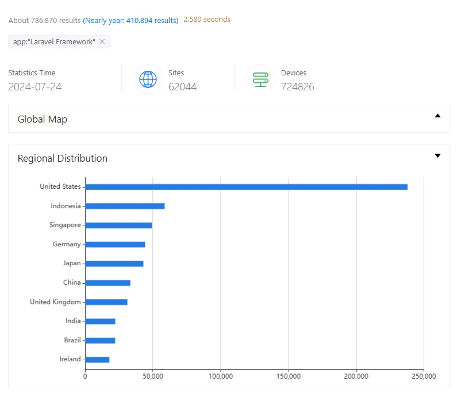Click the green server Devices icon
Viewport: 461px width, 393px height.
click(260, 79)
